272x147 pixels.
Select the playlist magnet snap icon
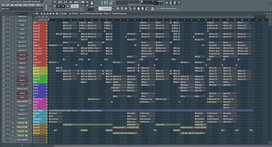click(37, 14)
